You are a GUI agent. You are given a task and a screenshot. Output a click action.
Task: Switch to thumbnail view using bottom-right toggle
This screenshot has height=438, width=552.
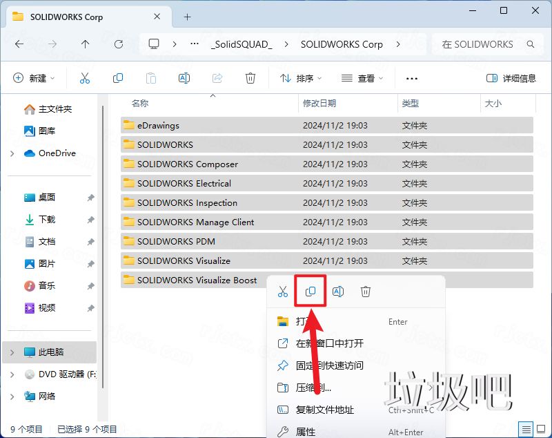click(541, 429)
